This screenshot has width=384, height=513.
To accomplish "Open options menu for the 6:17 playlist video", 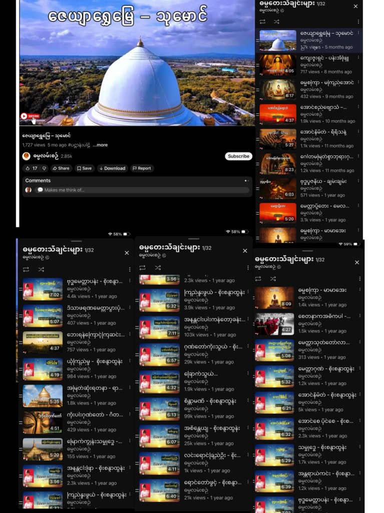I will (x=358, y=83).
